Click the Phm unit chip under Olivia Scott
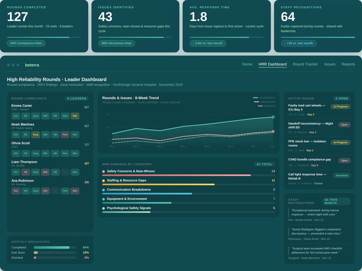 (x=65, y=153)
